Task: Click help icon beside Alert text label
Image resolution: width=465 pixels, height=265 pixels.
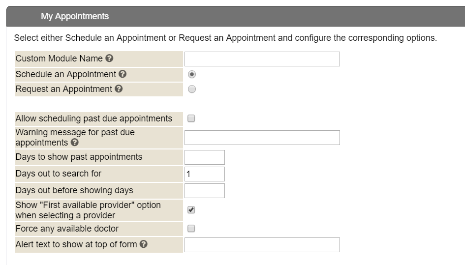Action: [144, 244]
